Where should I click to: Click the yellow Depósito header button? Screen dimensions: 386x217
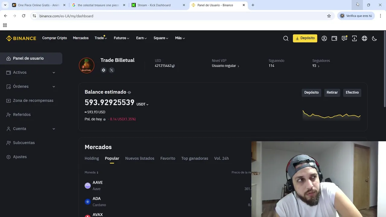click(x=305, y=38)
